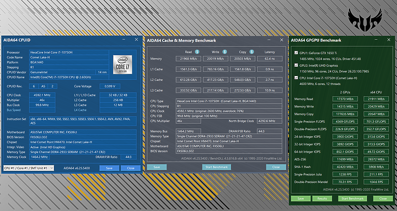The image size is (397, 211).
Task: Open the CPU #1 / Core #1 / SMT Unit dropdown
Action: [x=29, y=168]
